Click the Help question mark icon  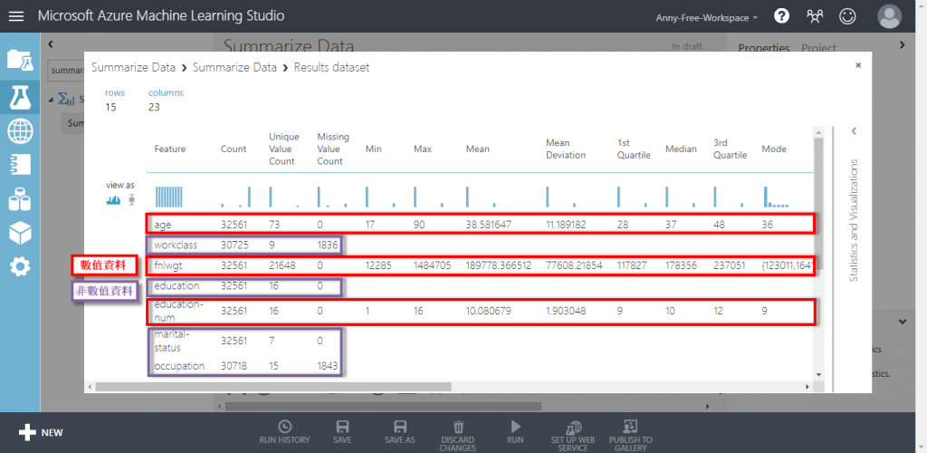coord(781,16)
